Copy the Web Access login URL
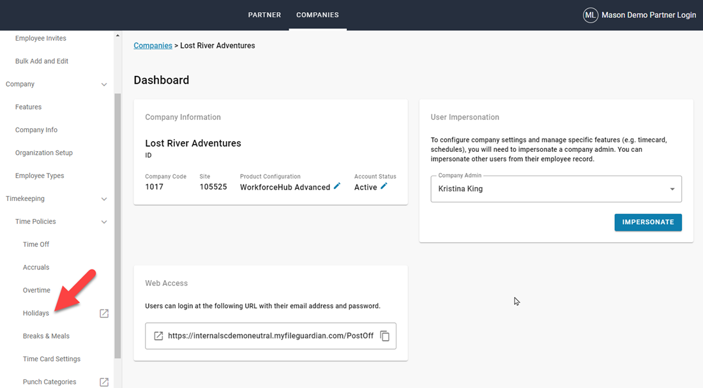 pyautogui.click(x=384, y=336)
